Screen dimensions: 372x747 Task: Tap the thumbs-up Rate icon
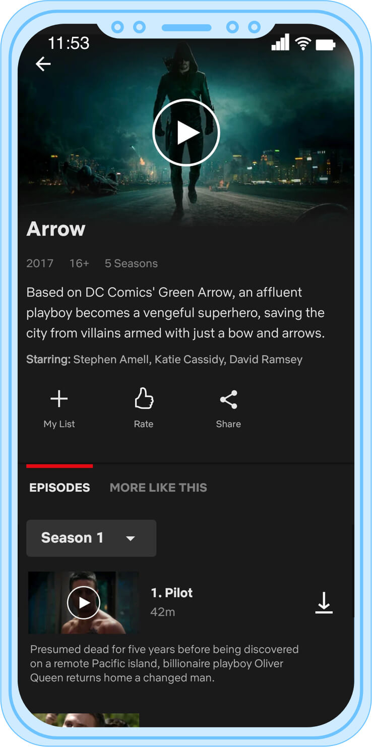[144, 398]
